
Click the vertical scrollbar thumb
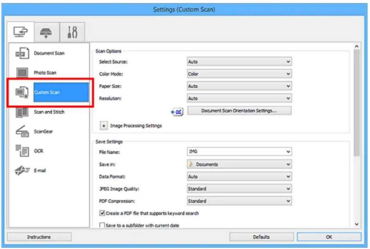[x=357, y=103]
